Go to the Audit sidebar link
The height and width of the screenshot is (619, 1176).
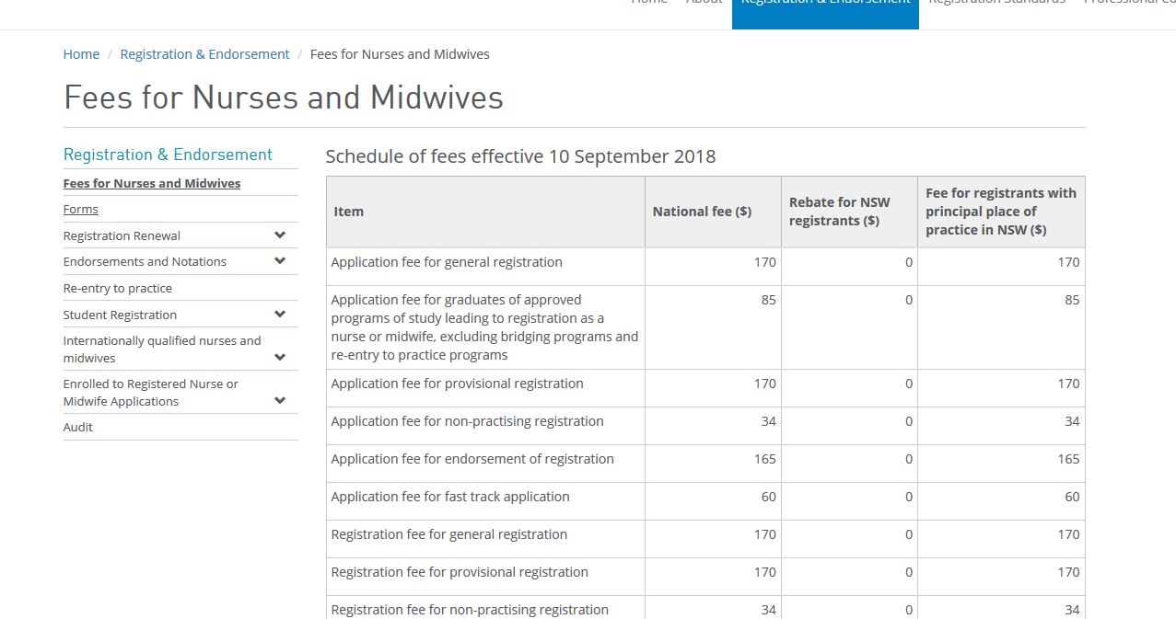[x=77, y=427]
